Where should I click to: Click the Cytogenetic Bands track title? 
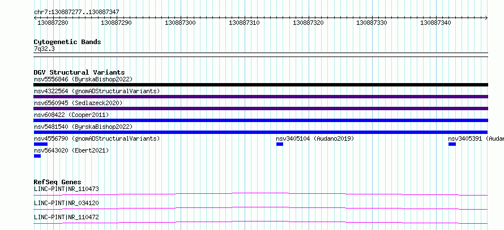67,42
